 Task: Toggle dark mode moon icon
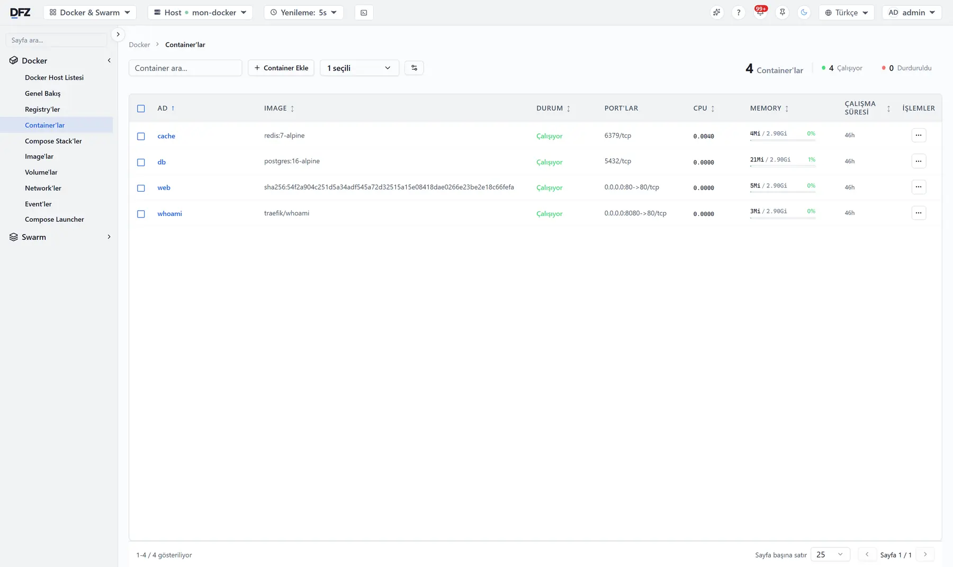[x=804, y=12]
